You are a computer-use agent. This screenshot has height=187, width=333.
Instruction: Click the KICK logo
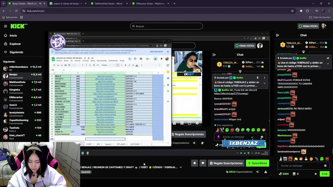[x=19, y=26]
